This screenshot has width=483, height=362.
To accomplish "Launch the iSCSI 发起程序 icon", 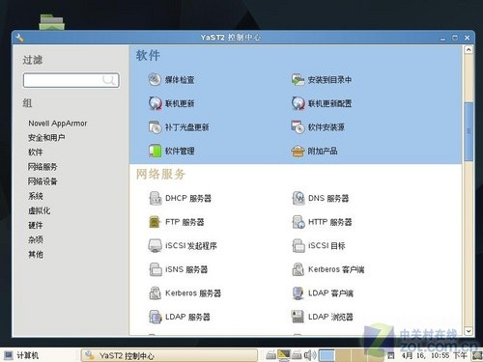I will pyautogui.click(x=156, y=245).
